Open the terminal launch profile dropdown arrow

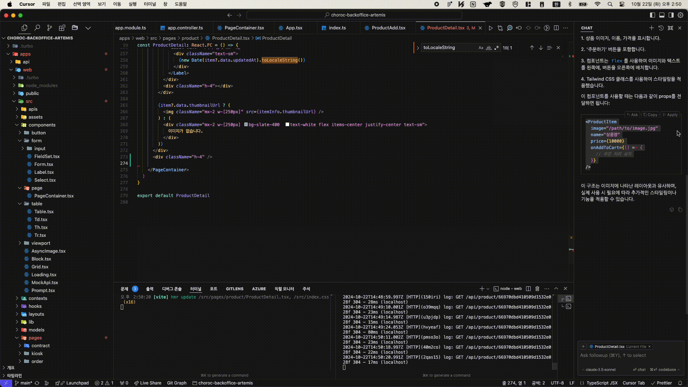point(488,289)
